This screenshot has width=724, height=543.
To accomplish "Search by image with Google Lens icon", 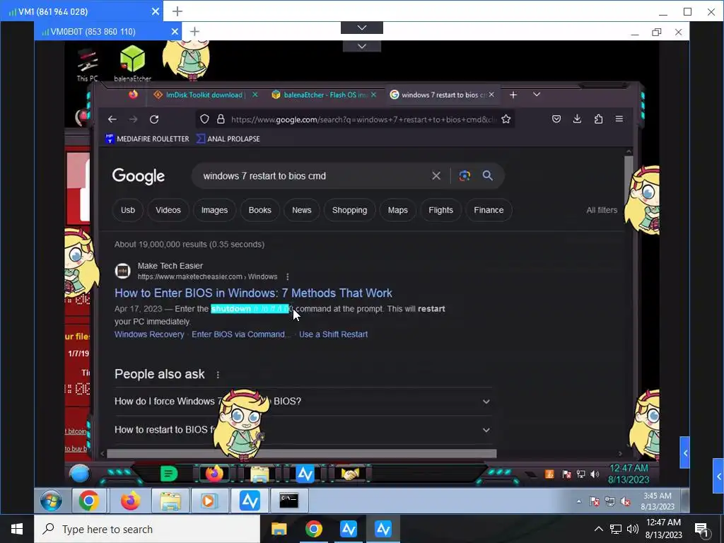I will click(x=465, y=176).
